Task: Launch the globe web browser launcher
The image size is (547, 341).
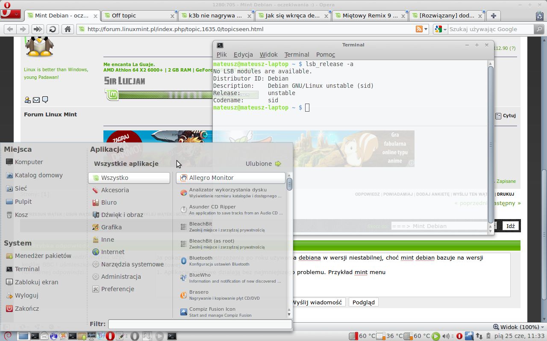Action: coord(54,336)
